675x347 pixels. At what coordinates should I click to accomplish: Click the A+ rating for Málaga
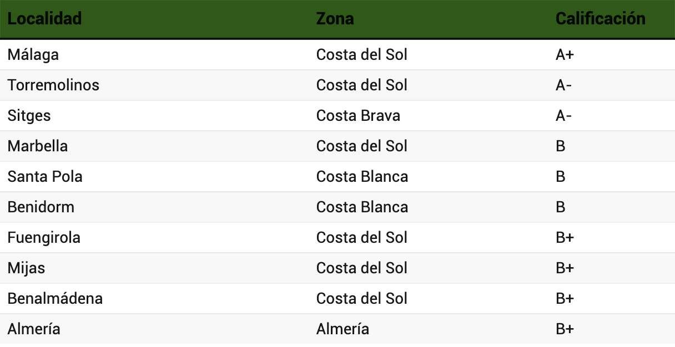click(x=565, y=55)
